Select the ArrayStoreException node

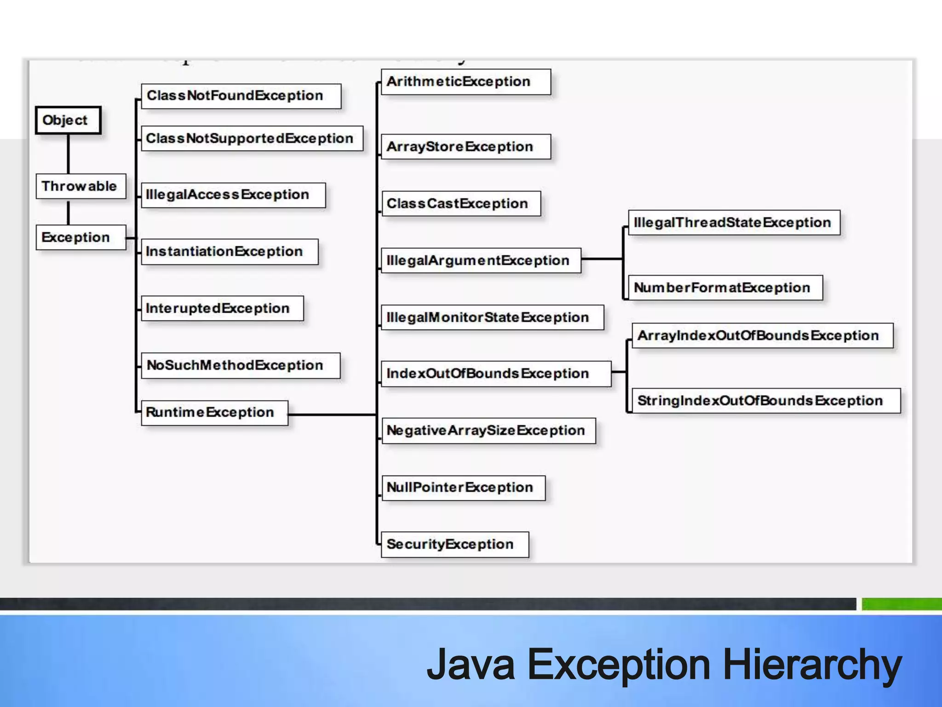click(465, 147)
